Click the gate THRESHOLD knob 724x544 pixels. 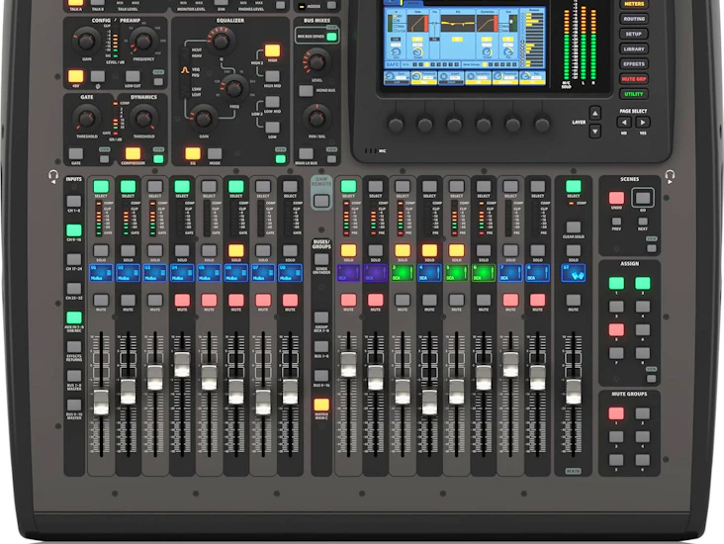tap(86, 119)
